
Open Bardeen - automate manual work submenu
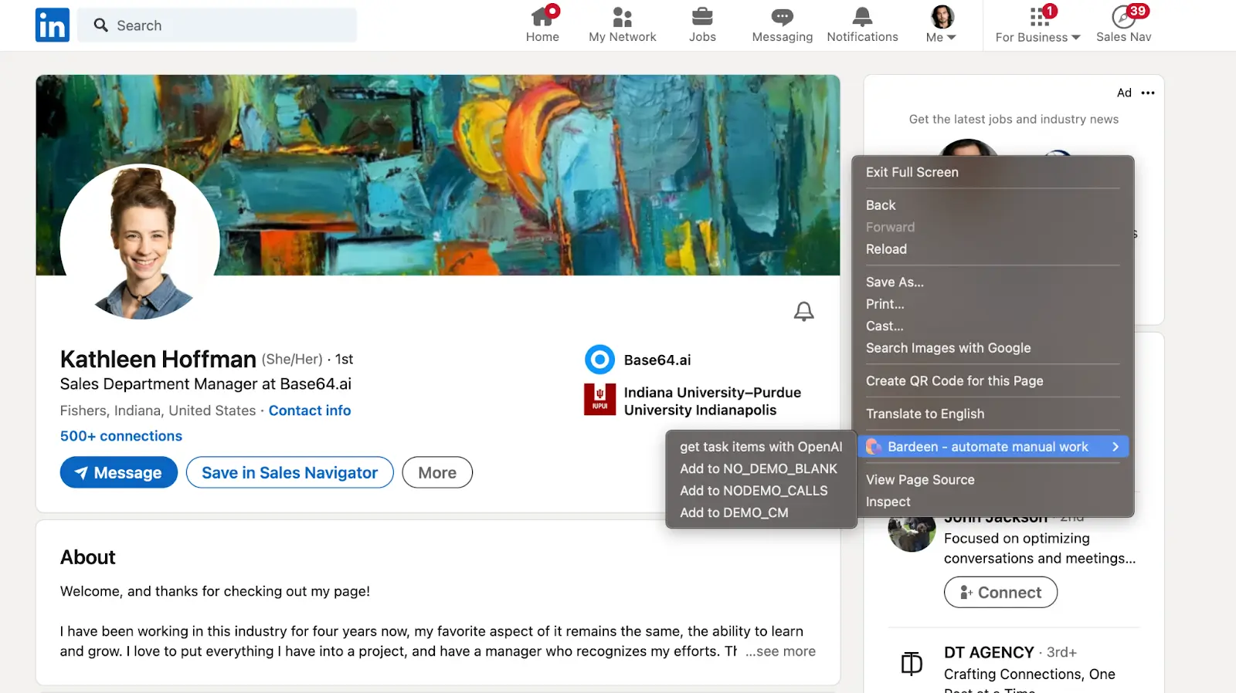pos(993,447)
